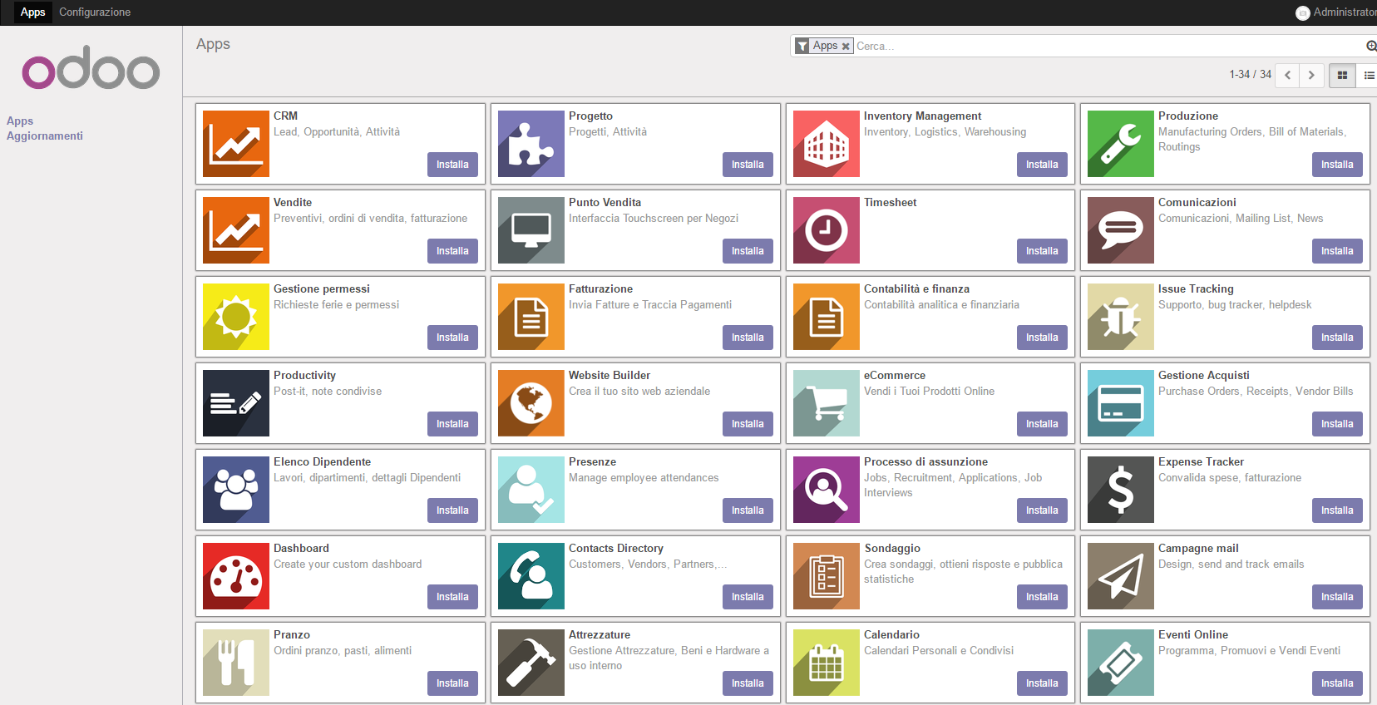
Task: Click the 1-34 / 34 pager text
Action: coord(1250,74)
